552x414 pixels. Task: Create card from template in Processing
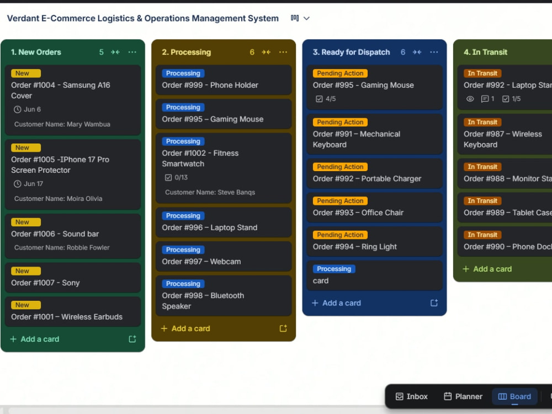[283, 328]
